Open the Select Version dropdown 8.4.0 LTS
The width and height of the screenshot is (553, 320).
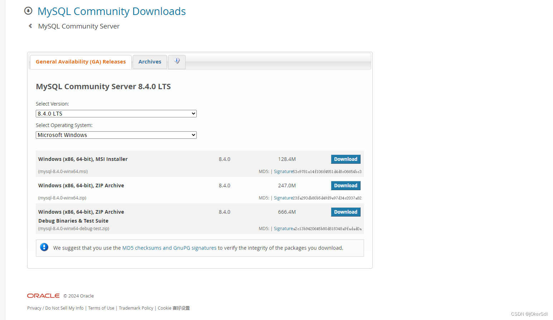coord(116,114)
